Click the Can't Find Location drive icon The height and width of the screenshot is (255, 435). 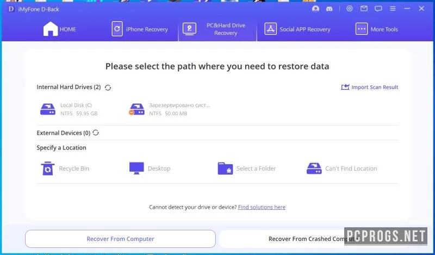314,169
